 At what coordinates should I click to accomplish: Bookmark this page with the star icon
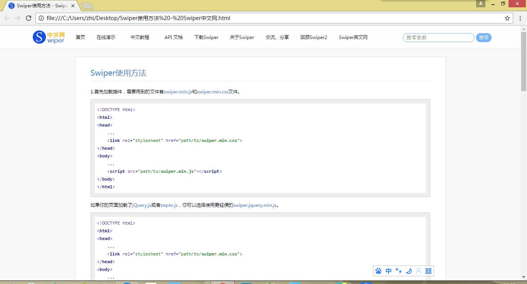(507, 18)
